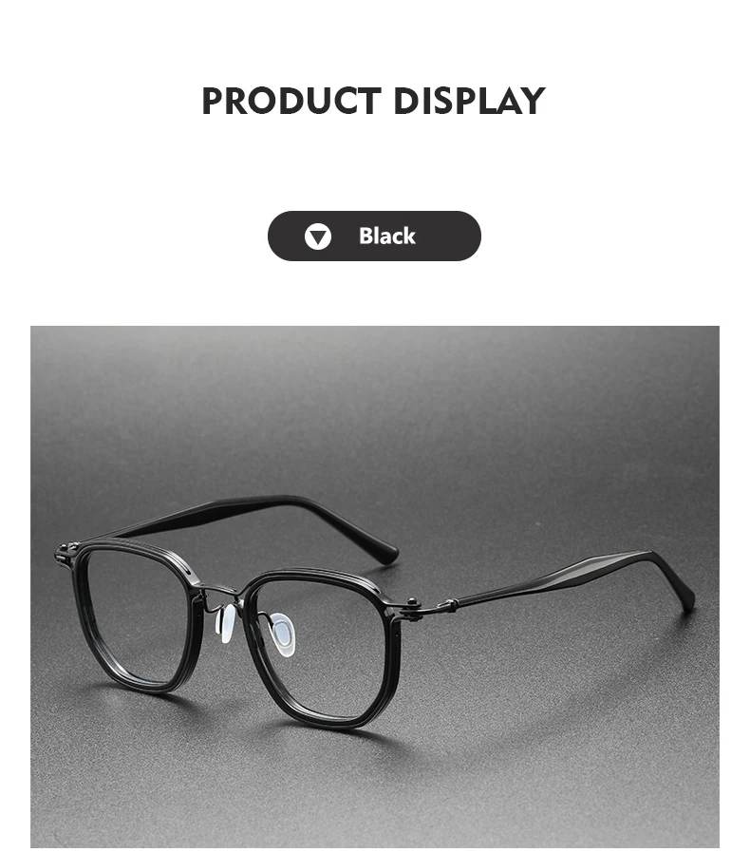Expand the Black color variant pill
Screen dimensions: 750x852
click(x=374, y=236)
